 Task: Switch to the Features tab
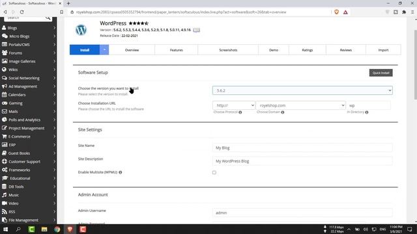[x=177, y=50]
